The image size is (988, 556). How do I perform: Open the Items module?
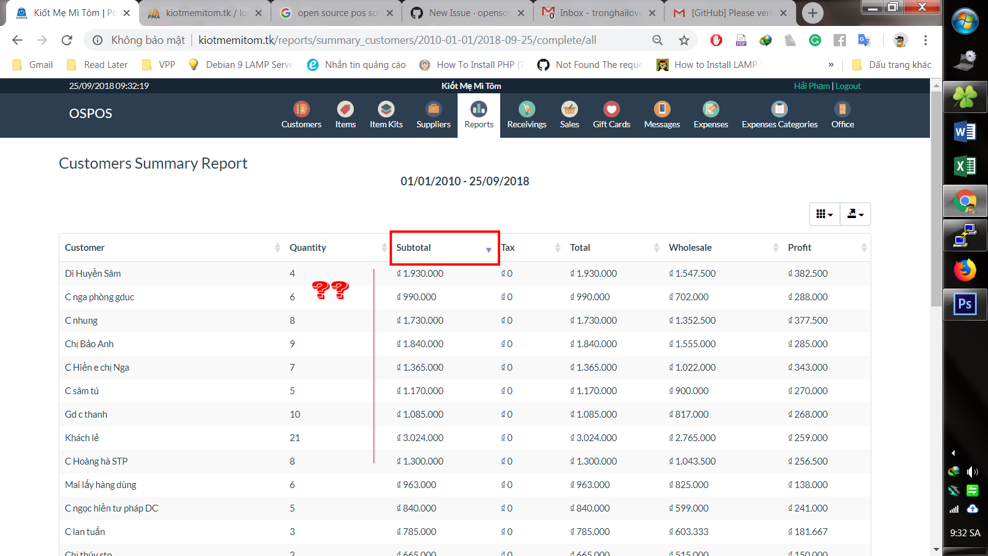point(345,116)
